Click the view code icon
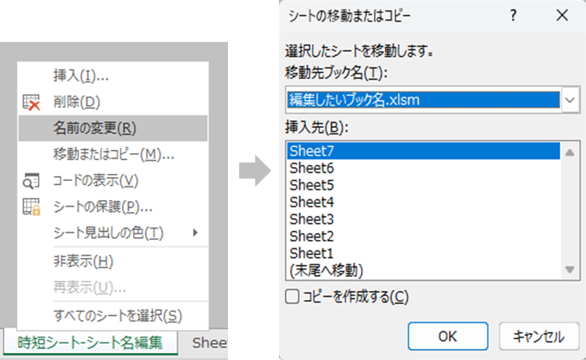 click(x=31, y=180)
